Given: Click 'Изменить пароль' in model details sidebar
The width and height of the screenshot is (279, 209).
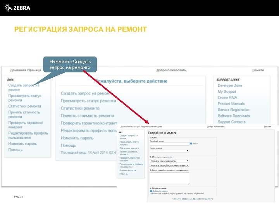Looking at the screenshot, I should click(x=127, y=170).
